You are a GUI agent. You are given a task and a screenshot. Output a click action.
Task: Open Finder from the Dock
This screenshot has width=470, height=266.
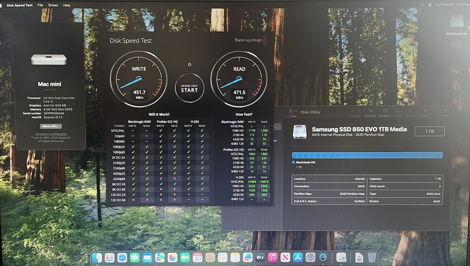pyautogui.click(x=97, y=258)
